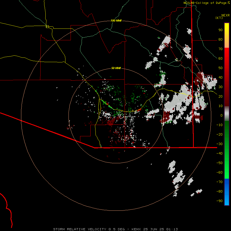Click the -20 value on the velocity scale
Viewport: 231px width, 231px height.
tap(219, 134)
